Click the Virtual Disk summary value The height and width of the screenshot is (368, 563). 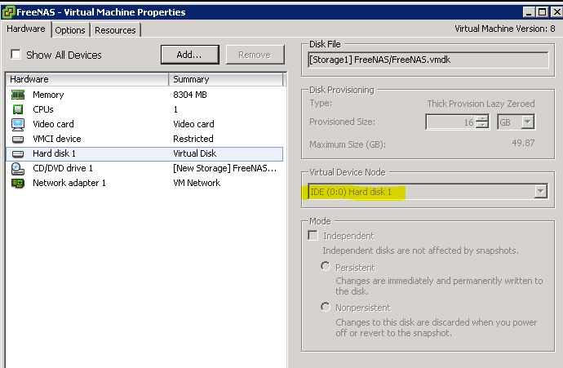coord(195,153)
